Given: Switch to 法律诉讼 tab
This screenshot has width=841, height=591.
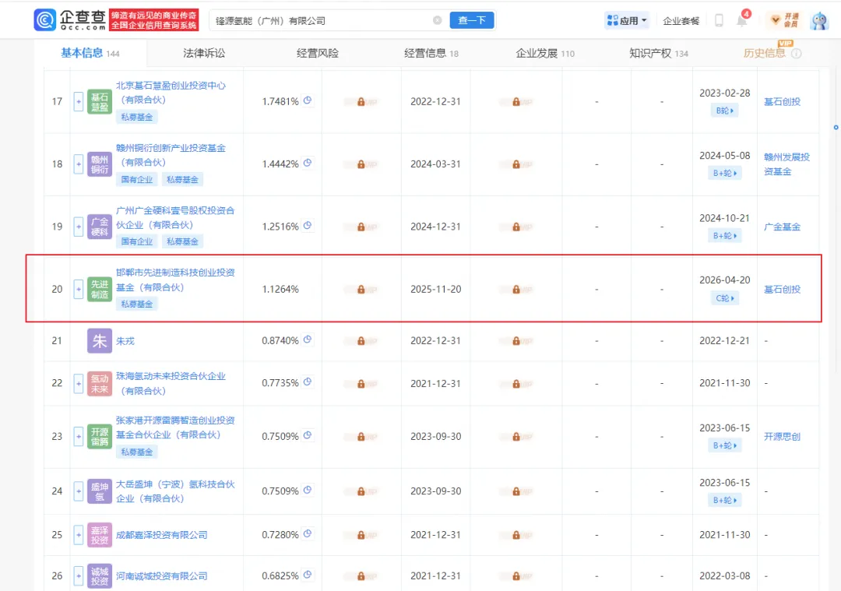Looking at the screenshot, I should (x=204, y=53).
